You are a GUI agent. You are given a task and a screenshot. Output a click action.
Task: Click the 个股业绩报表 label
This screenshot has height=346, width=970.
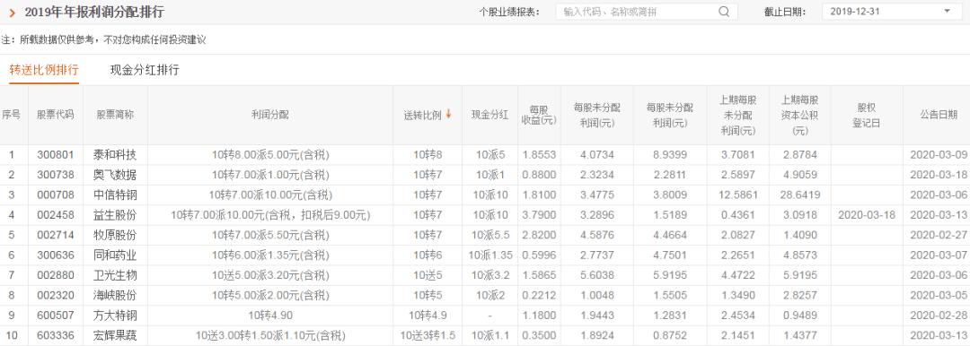510,12
